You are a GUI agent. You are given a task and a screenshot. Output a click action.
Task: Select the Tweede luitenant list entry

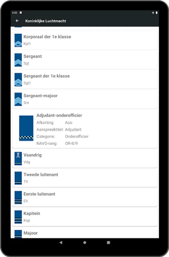(x=85, y=178)
